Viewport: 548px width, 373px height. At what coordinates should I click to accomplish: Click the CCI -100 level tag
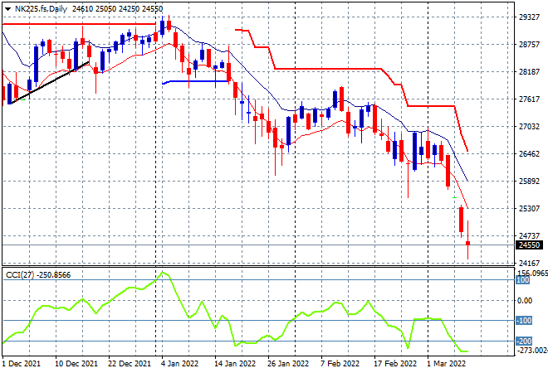pyautogui.click(x=524, y=320)
